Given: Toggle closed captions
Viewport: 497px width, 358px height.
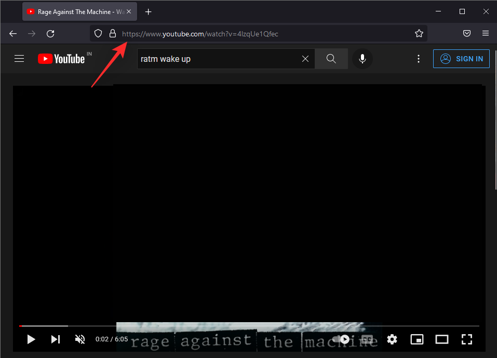Looking at the screenshot, I should (x=367, y=339).
